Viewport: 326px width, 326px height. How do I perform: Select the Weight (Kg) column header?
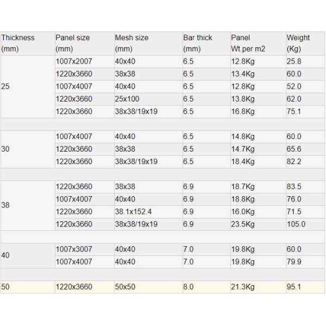pos(298,43)
